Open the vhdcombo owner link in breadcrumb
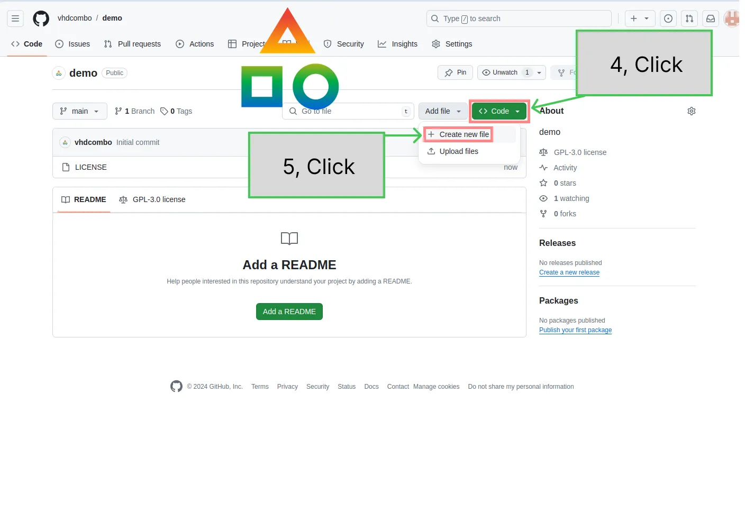Screen dimensions: 745x512 click(75, 18)
